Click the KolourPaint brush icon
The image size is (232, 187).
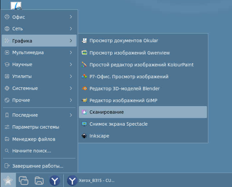84,65
